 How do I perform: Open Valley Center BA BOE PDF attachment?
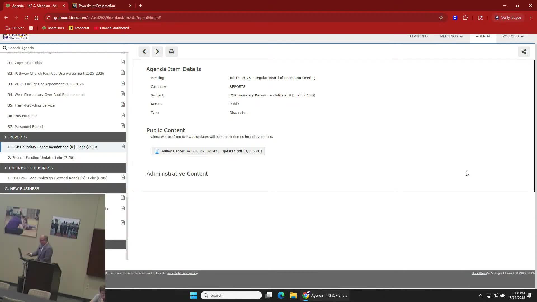(x=208, y=151)
